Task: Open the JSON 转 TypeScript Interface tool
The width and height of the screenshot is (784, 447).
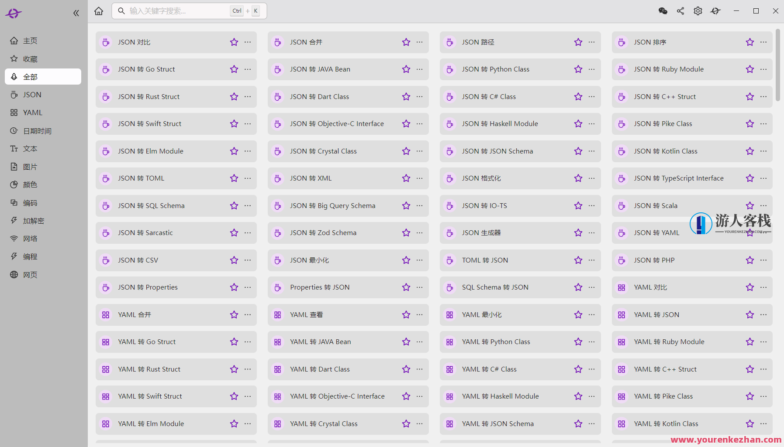Action: click(678, 178)
